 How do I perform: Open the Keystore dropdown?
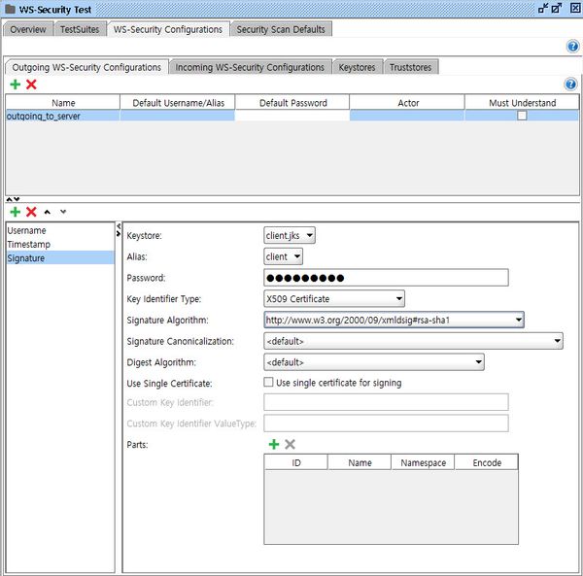pos(290,235)
